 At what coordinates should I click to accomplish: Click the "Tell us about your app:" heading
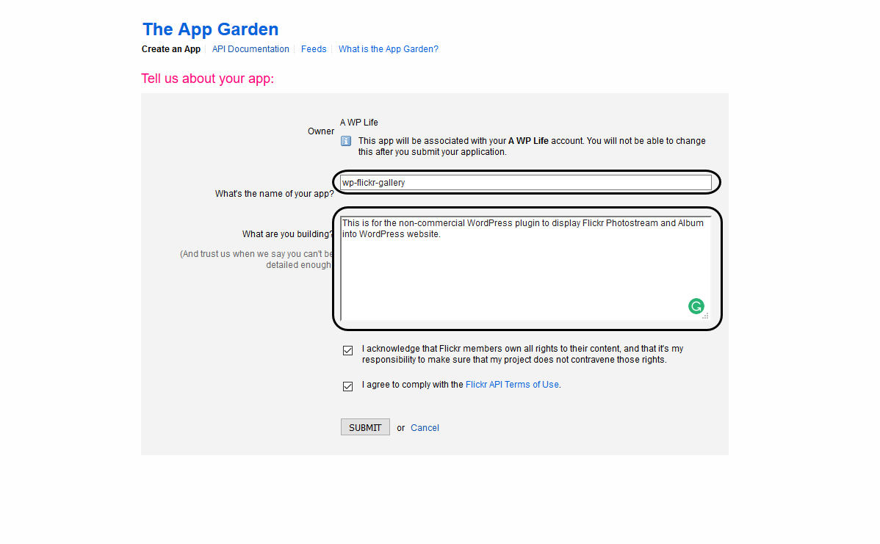tap(207, 79)
